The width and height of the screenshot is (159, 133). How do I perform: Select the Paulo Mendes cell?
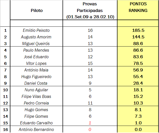[x=36, y=50]
